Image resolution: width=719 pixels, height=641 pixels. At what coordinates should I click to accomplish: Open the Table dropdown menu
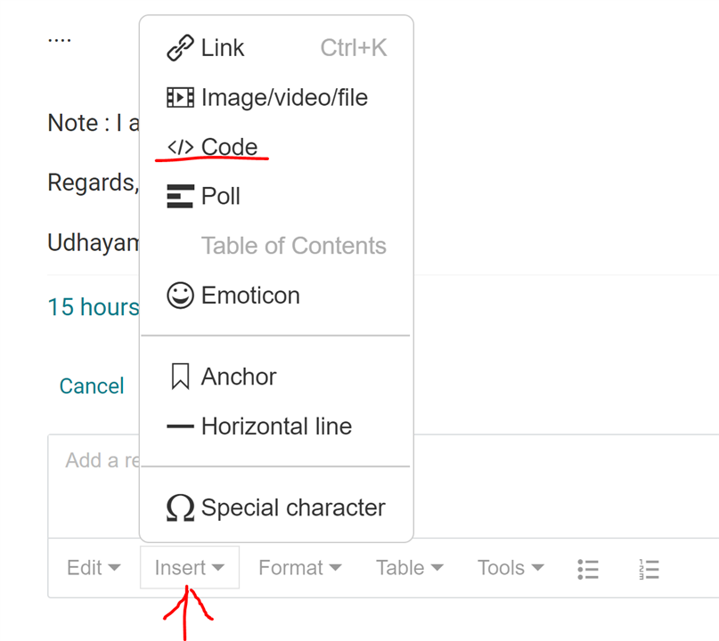point(409,568)
